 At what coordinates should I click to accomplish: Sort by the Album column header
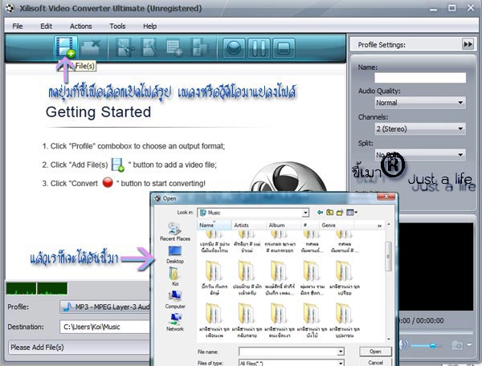(284, 225)
